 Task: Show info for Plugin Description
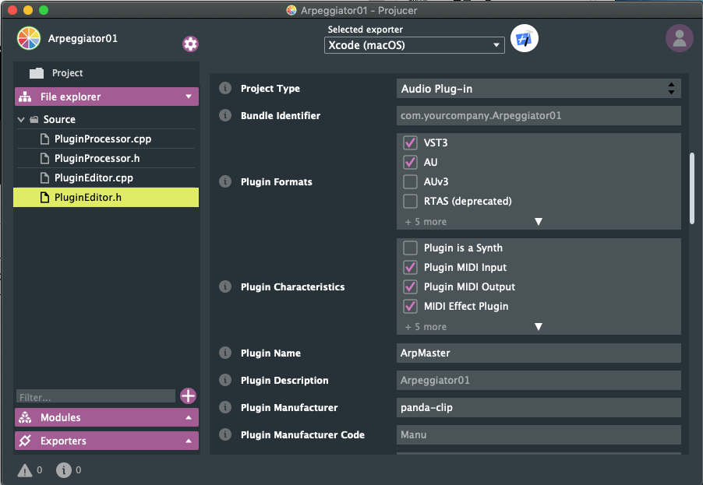pos(225,380)
